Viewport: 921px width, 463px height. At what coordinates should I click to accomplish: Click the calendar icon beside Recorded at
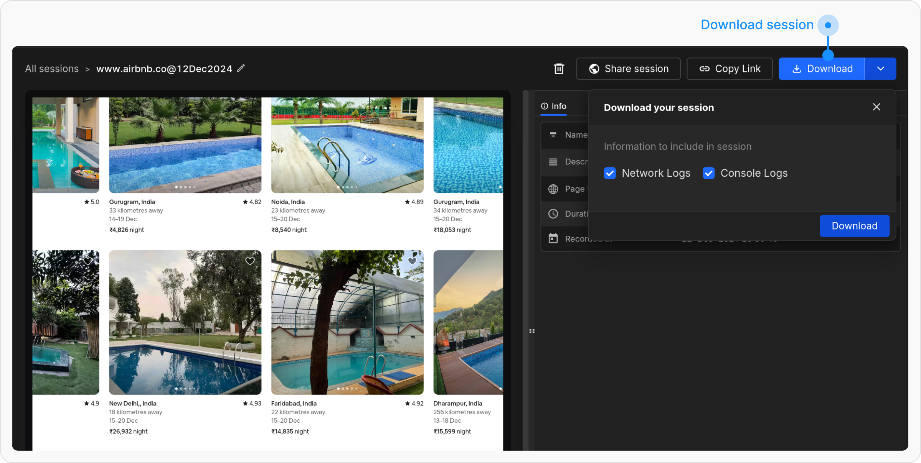tap(553, 238)
